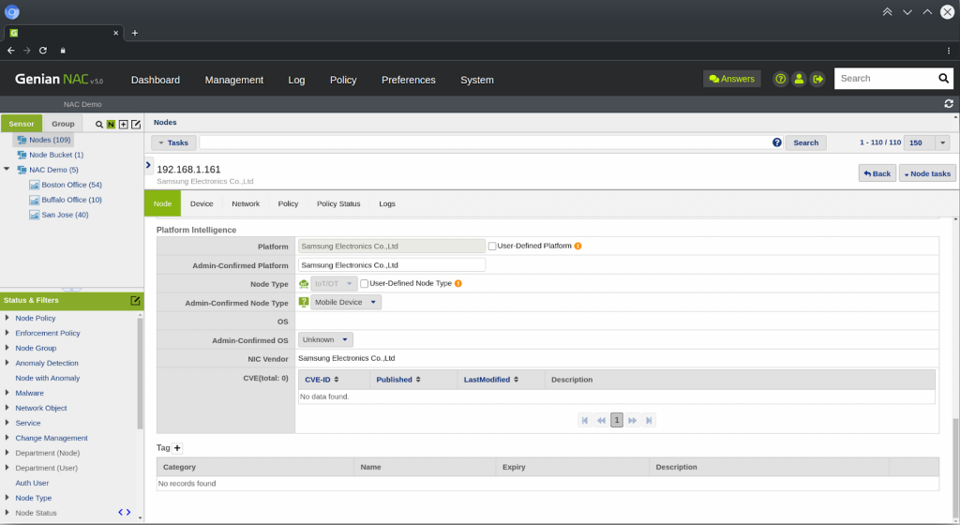960x525 pixels.
Task: Click the plus icon in the Sensor panel toolbar
Action: point(123,125)
